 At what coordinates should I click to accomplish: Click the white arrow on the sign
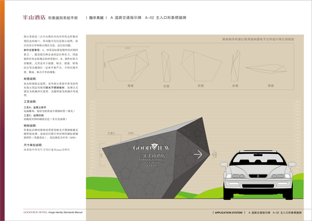pos(198,154)
